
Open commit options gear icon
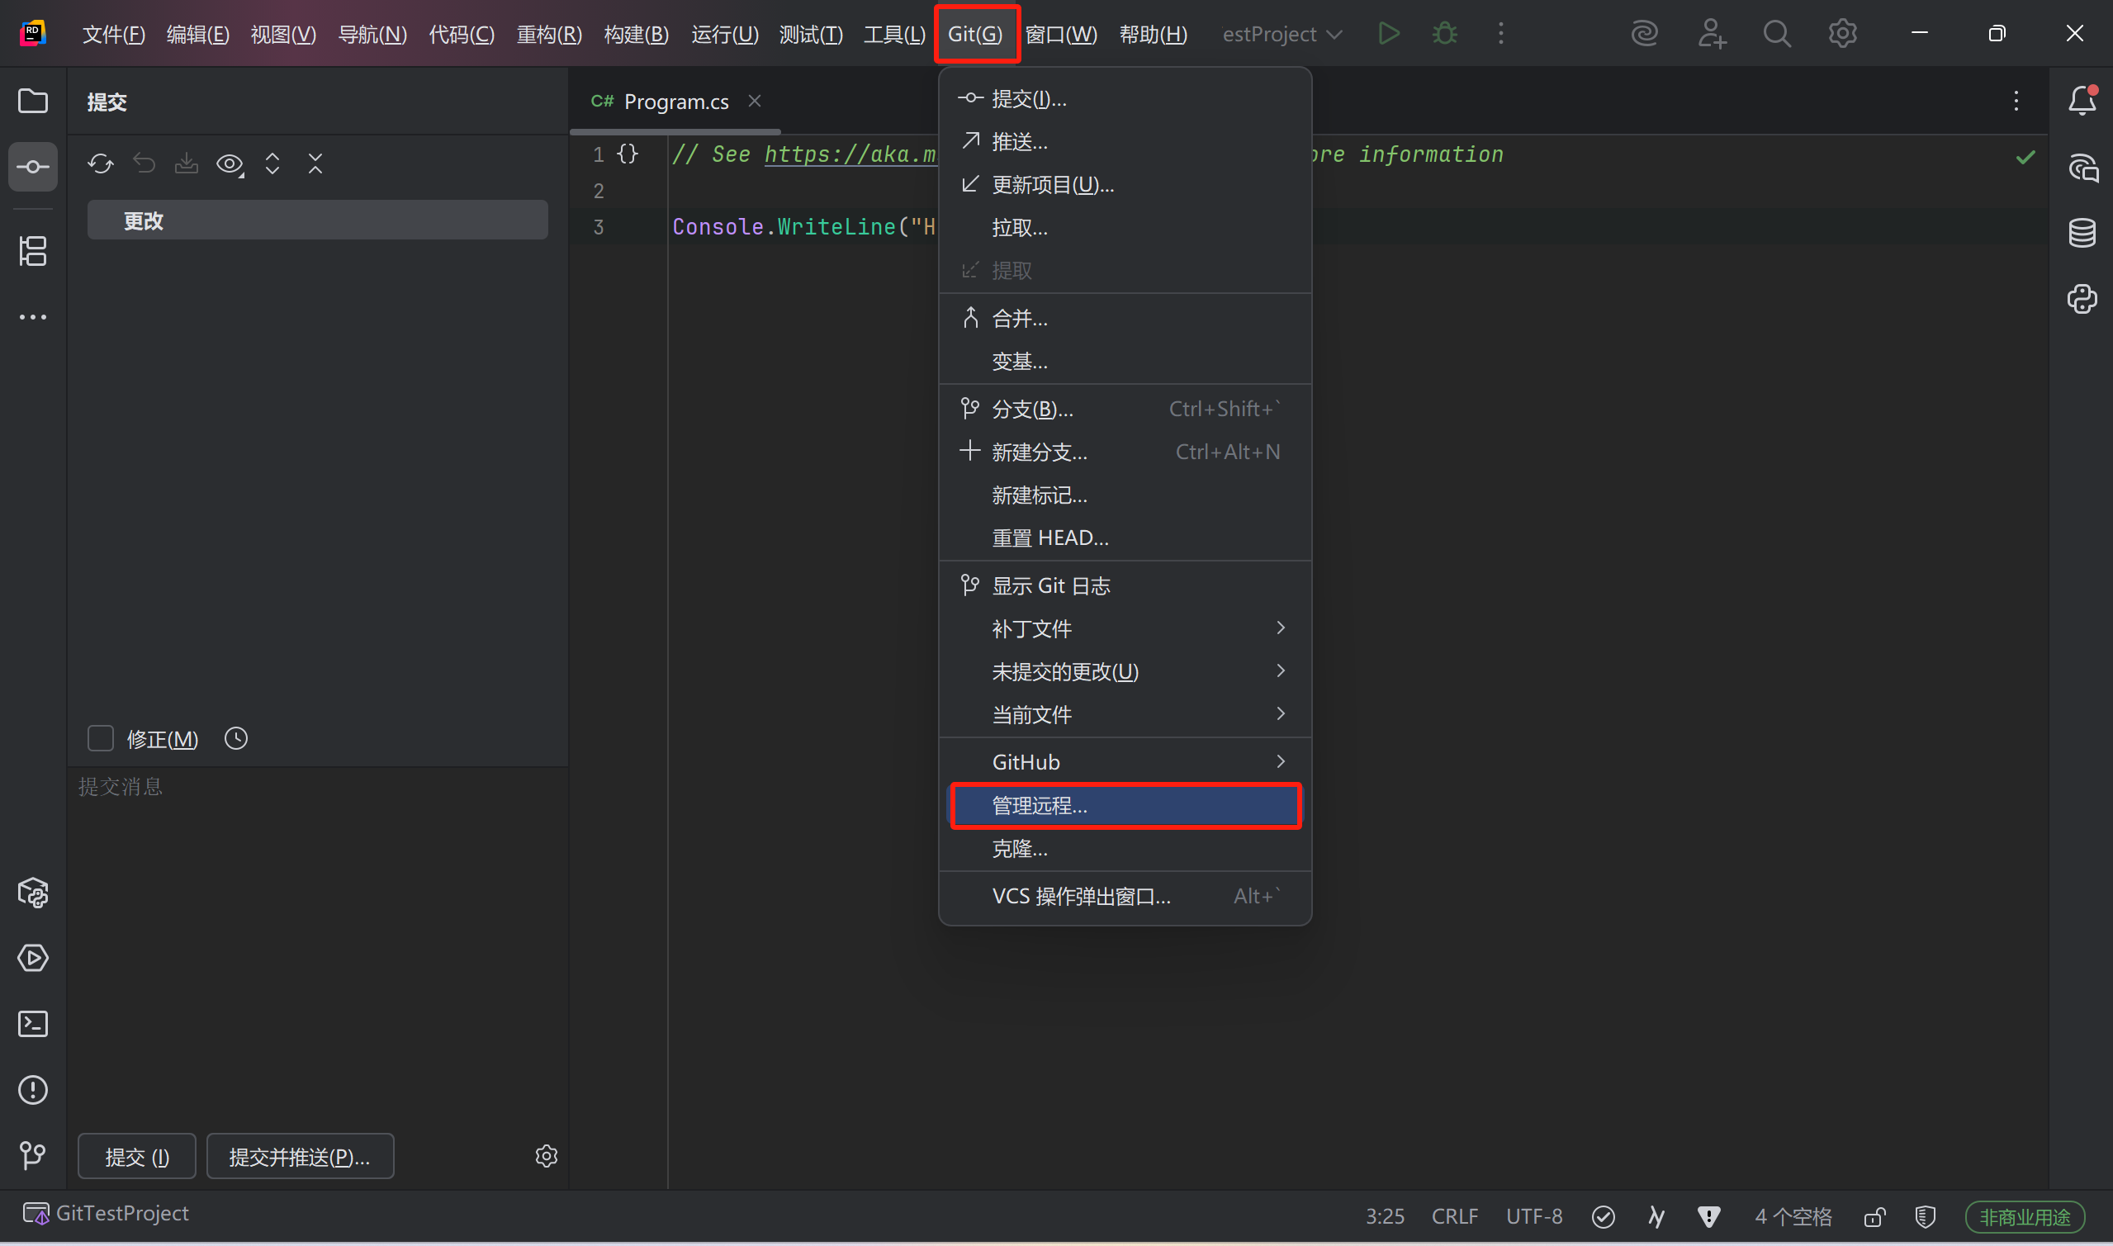pos(547,1156)
